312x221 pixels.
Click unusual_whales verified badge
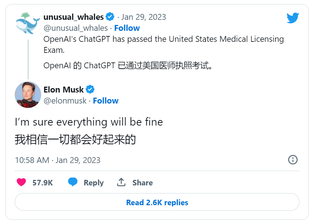tap(110, 17)
